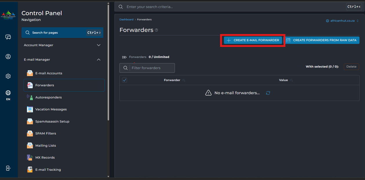Image resolution: width=365 pixels, height=180 pixels.
Task: Click the Filter forwarders input
Action: (x=152, y=68)
